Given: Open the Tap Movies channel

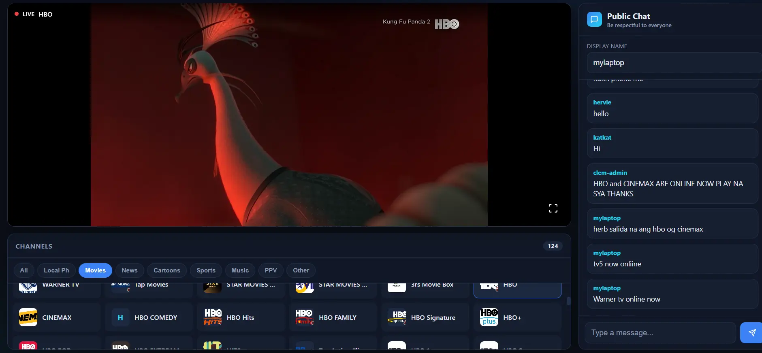Looking at the screenshot, I should (149, 290).
